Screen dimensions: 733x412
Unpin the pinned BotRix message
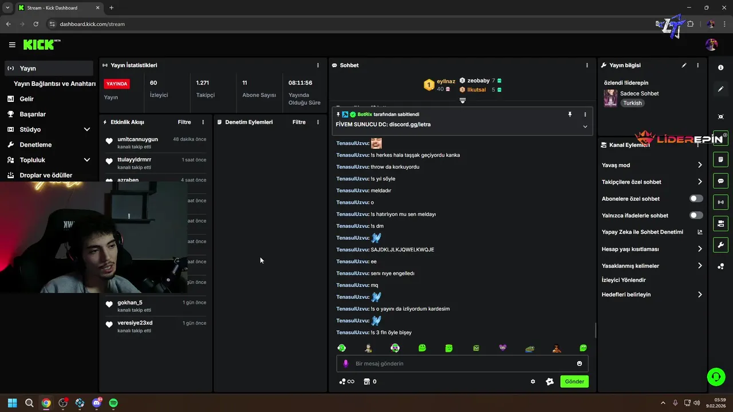pyautogui.click(x=570, y=114)
